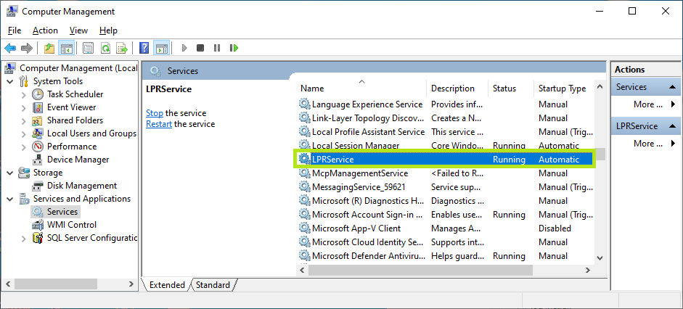
Task: Collapse the System Tools node
Action: click(10, 81)
